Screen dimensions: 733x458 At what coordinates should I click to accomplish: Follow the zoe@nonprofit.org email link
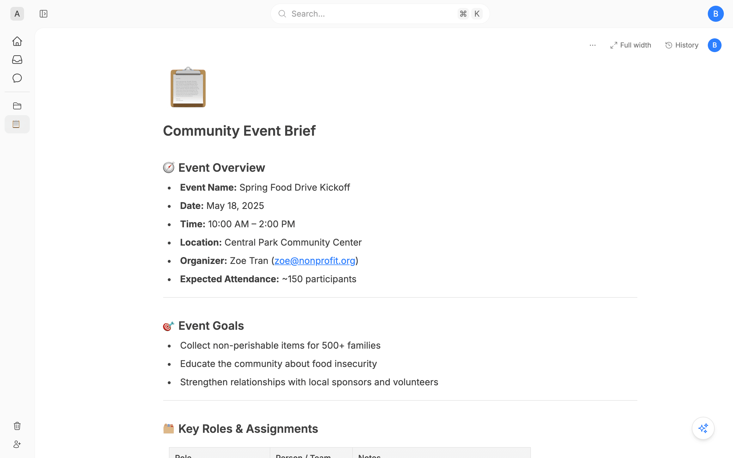coord(315,260)
